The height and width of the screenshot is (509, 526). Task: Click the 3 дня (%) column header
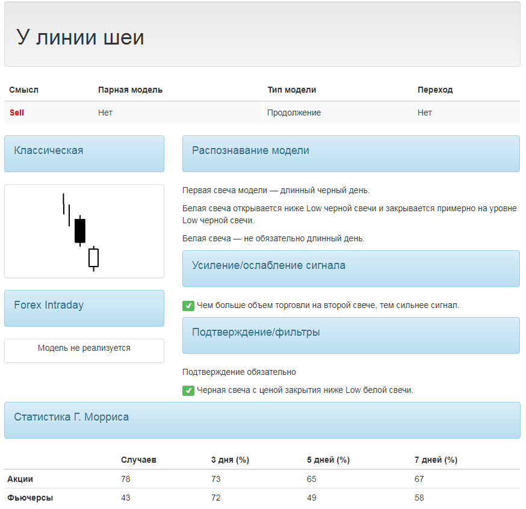[230, 460]
